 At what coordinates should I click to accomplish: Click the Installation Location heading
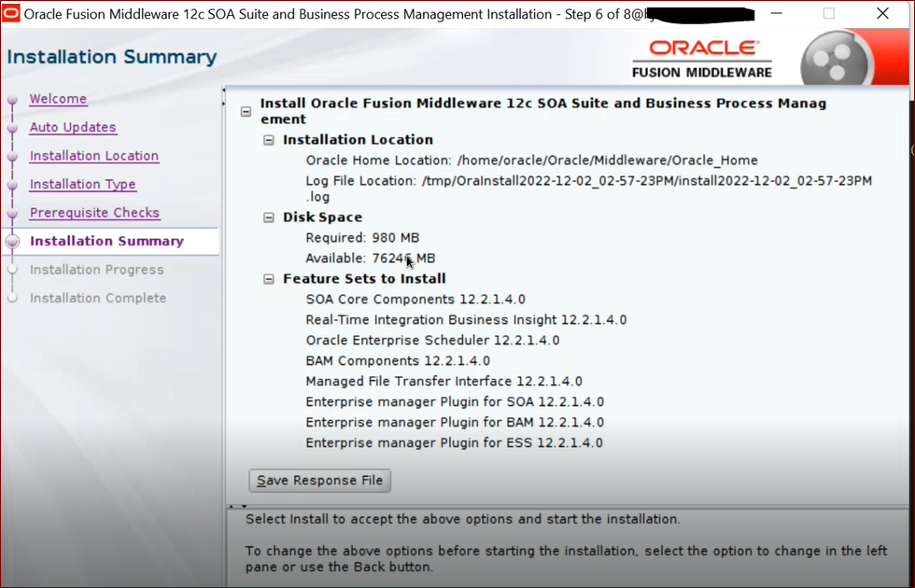[358, 140]
